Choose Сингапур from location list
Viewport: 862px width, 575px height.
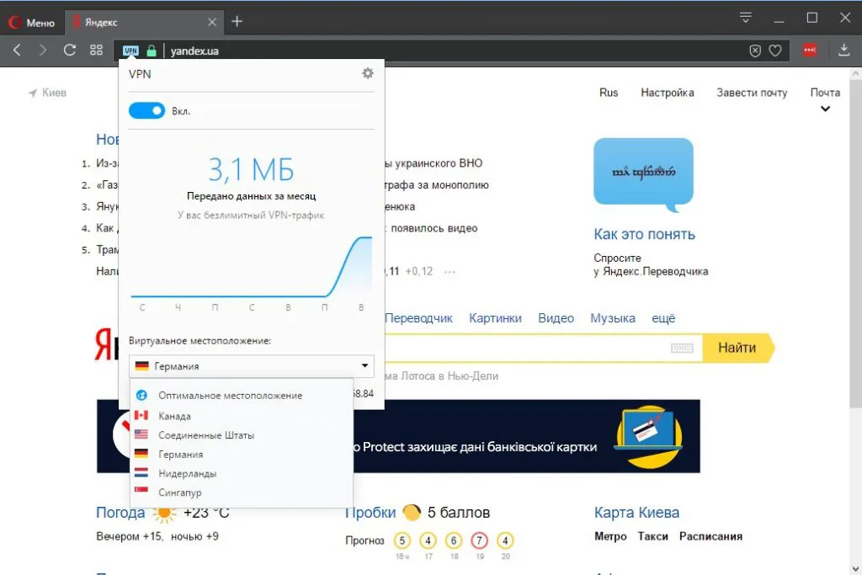242,492
